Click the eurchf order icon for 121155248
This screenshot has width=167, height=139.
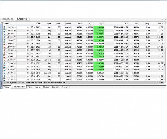(x=4, y=80)
